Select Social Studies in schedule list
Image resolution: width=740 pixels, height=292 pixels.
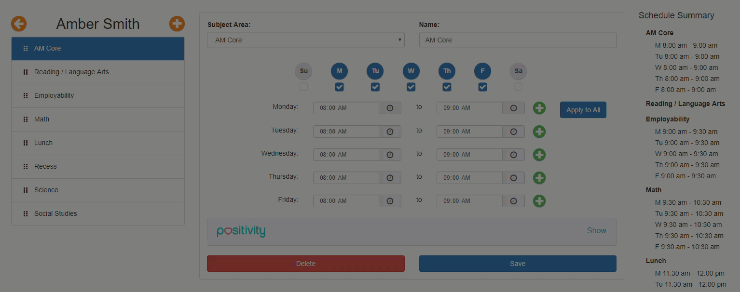98,214
